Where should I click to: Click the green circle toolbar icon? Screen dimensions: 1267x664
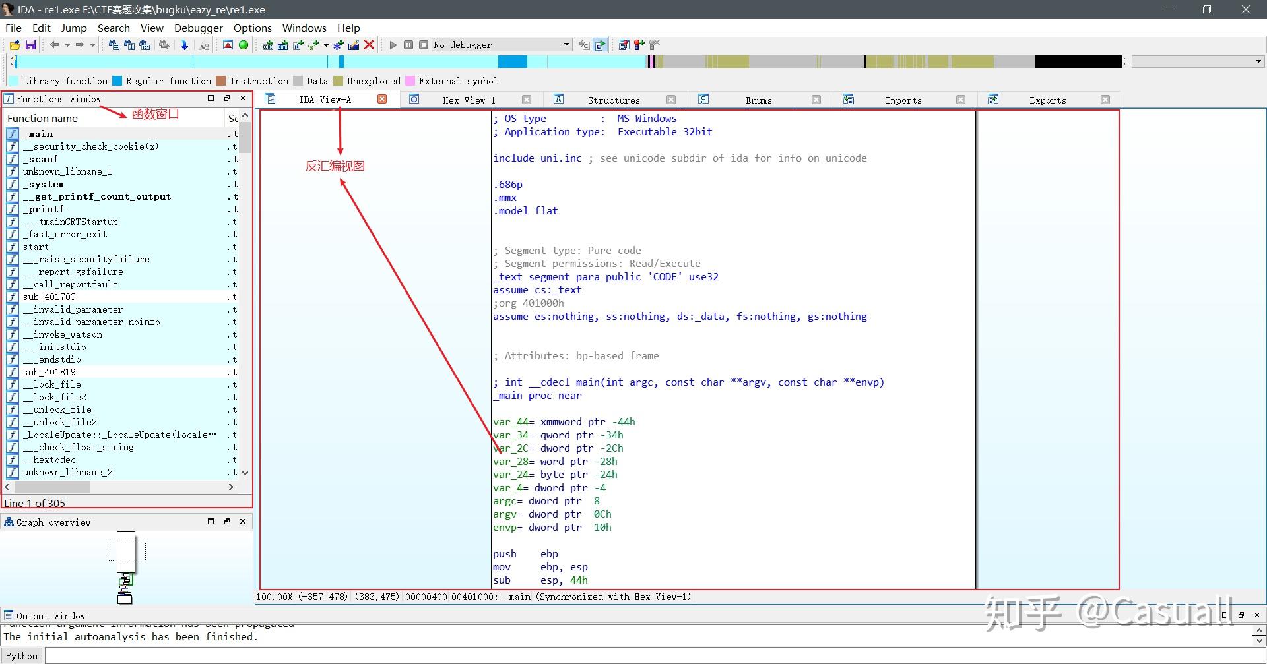tap(244, 45)
